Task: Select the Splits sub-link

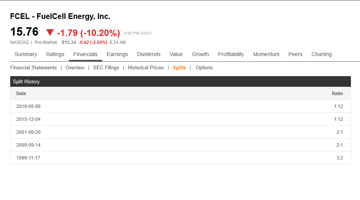Action: tap(179, 68)
